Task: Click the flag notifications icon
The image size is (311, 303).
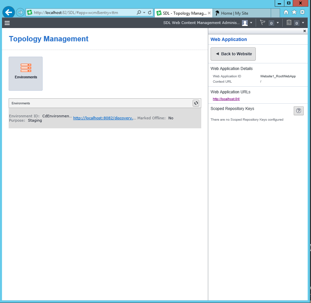Action: point(262,23)
